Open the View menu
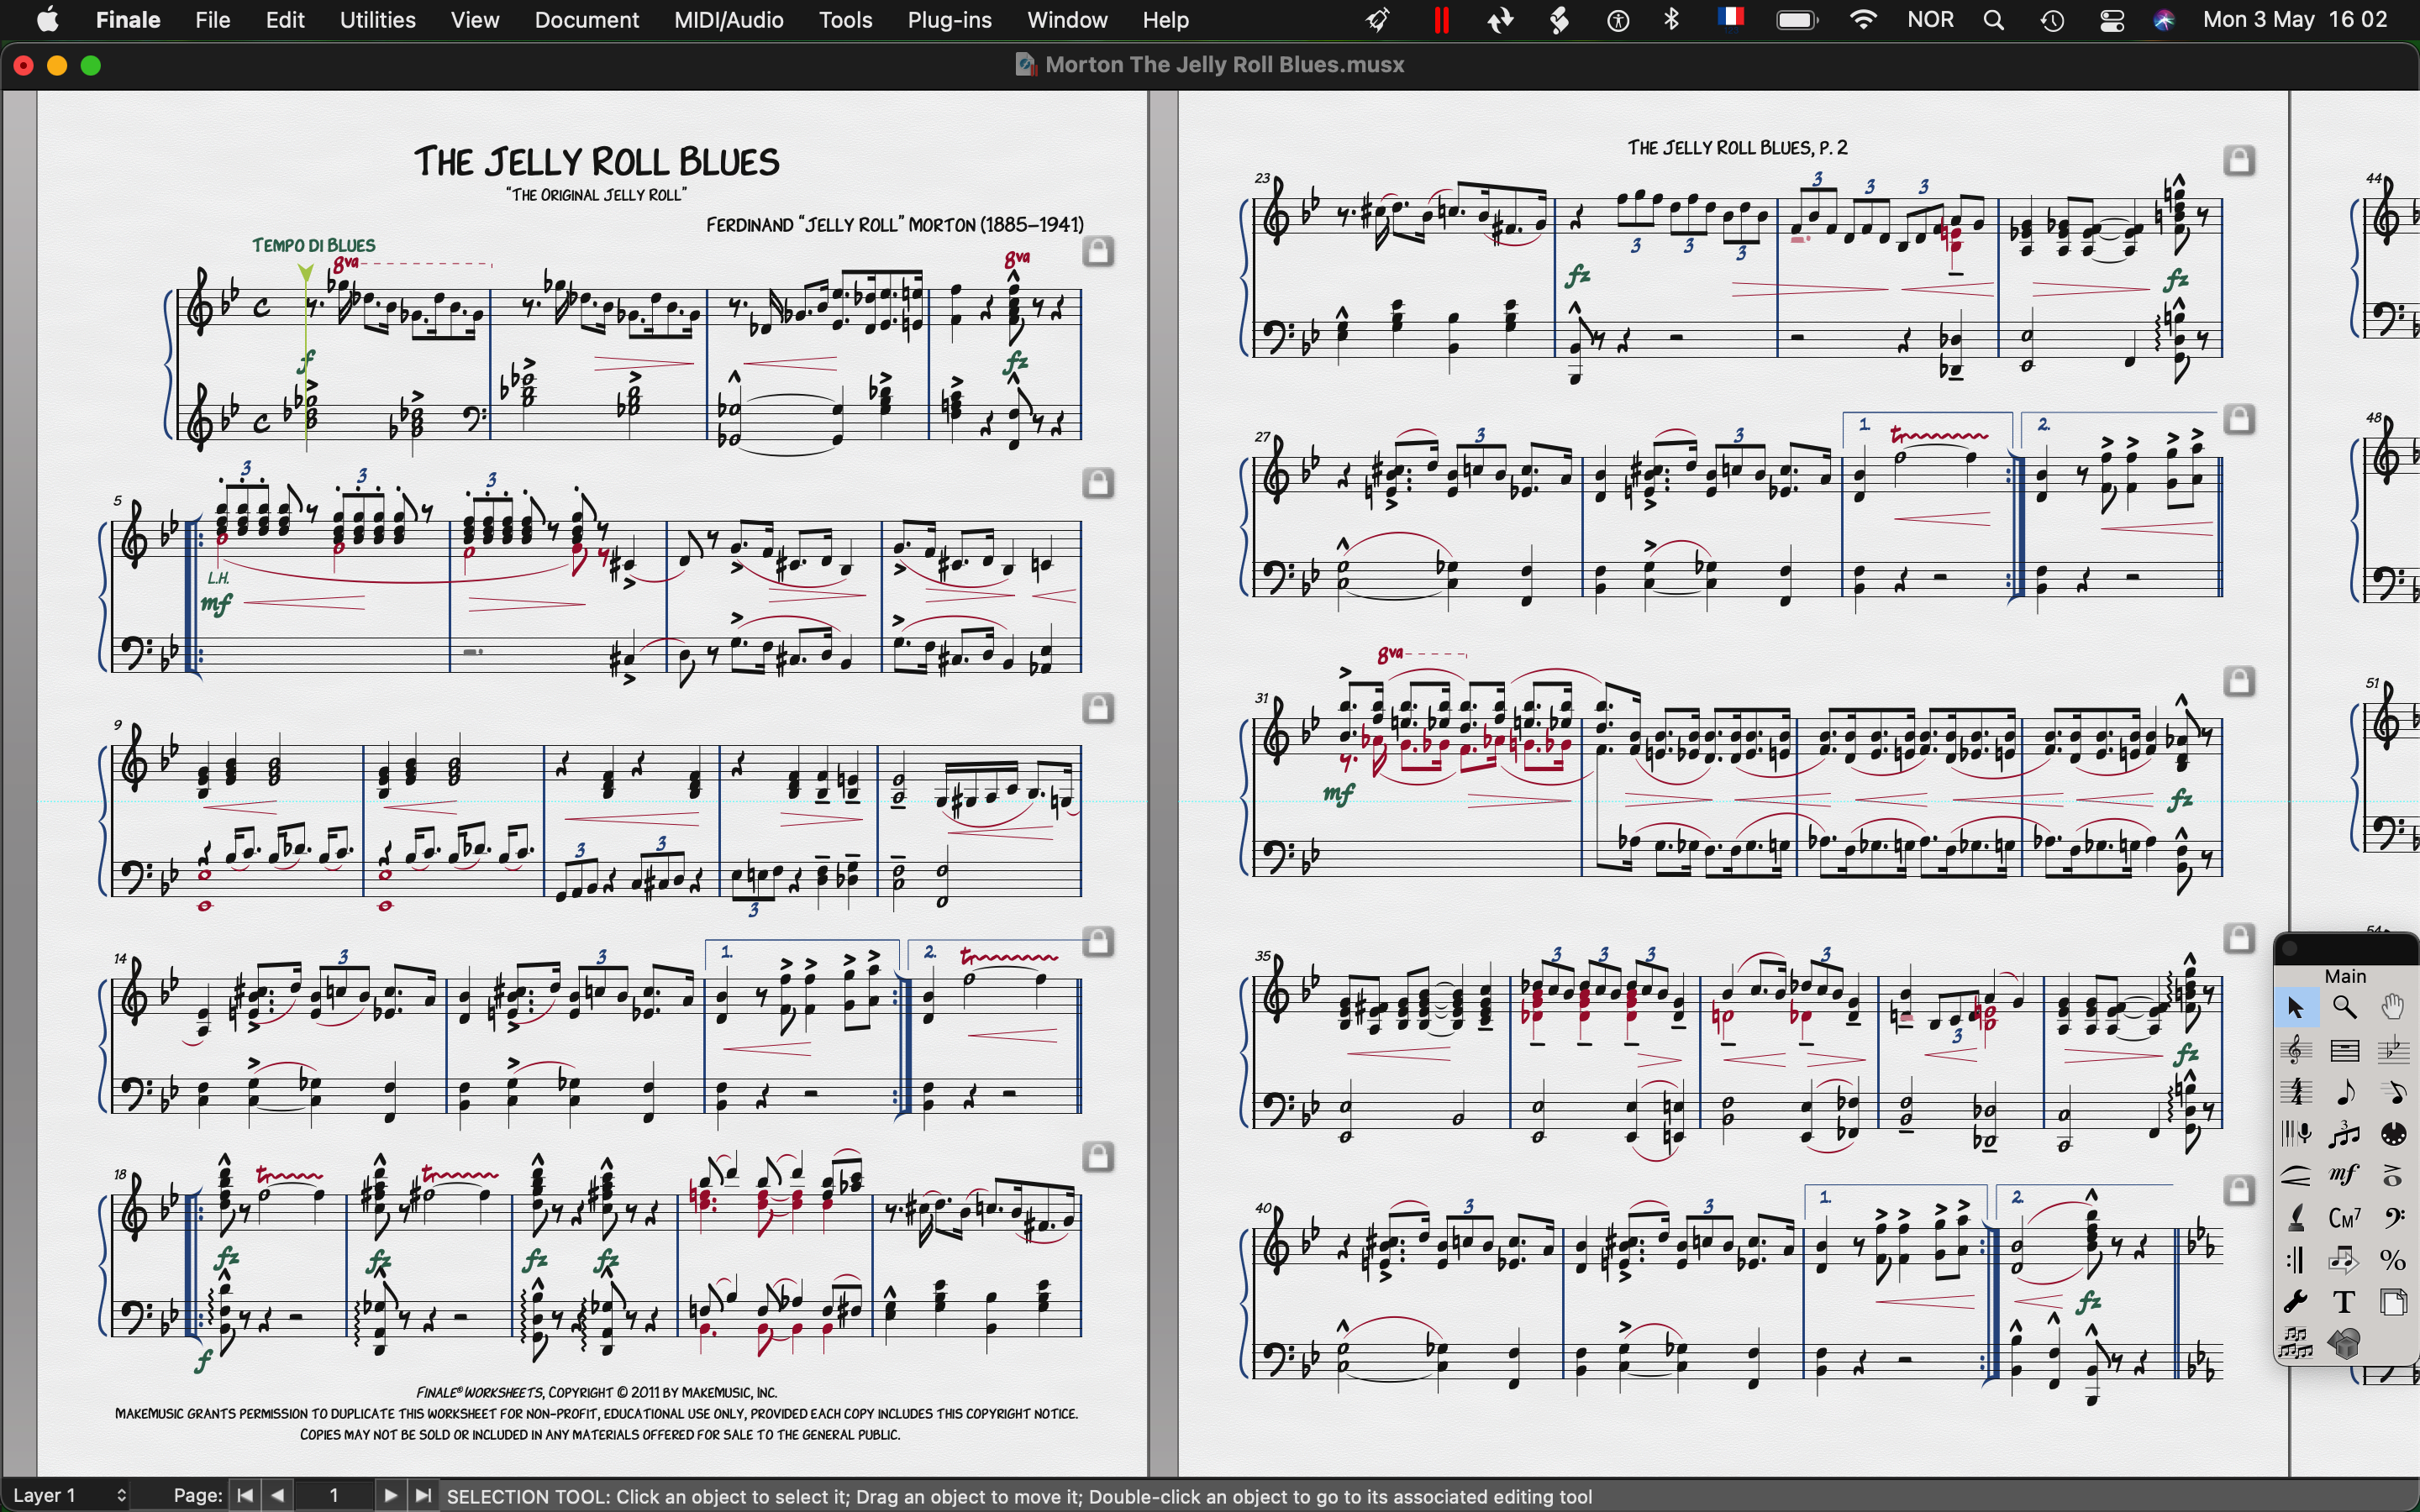Screen dimensions: 2420x1512 click(476, 20)
